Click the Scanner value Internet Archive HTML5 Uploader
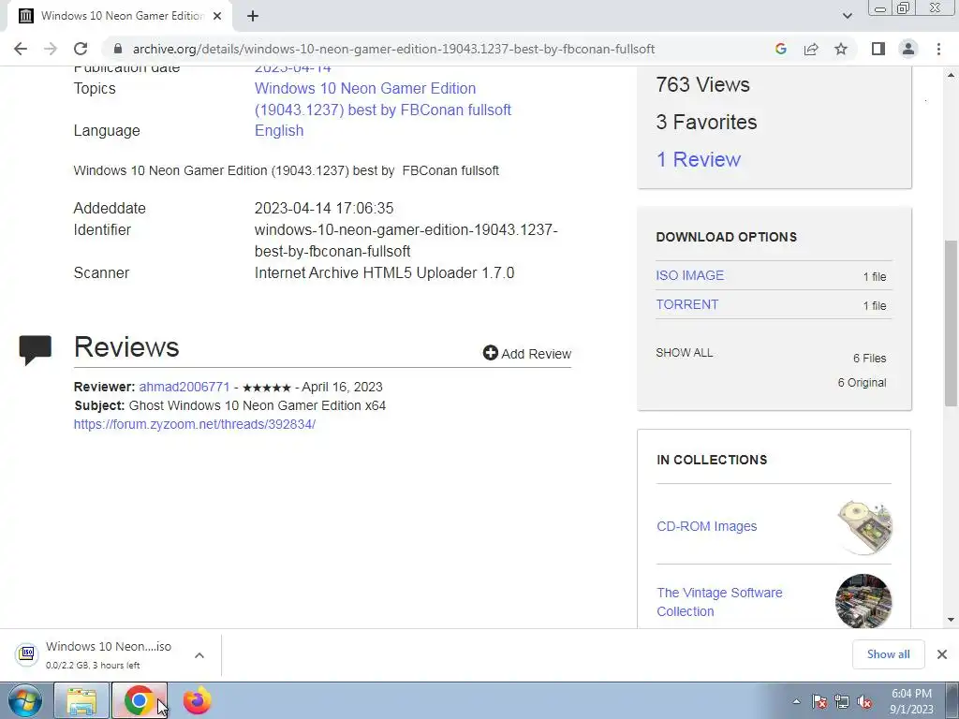This screenshot has height=719, width=959. point(384,272)
